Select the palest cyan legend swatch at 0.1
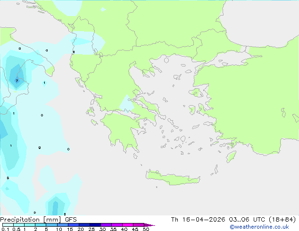 tap(8, 225)
